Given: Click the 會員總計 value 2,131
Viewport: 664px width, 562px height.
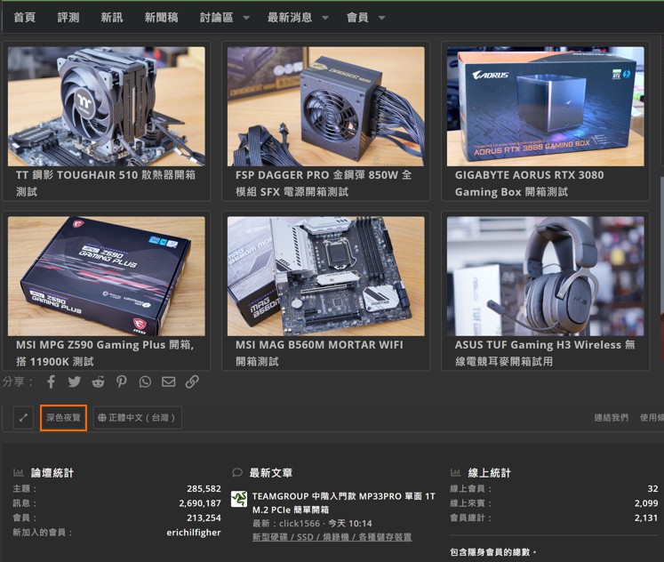Looking at the screenshot, I should coord(646,518).
